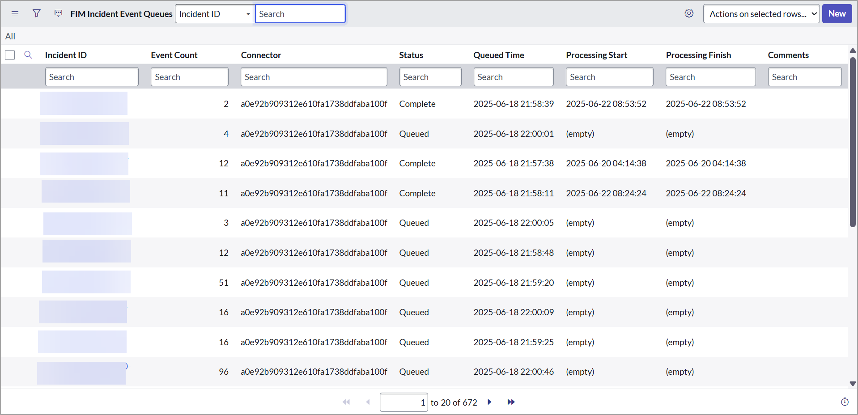The height and width of the screenshot is (415, 858).
Task: Sort by the Event Count column header
Action: tap(174, 55)
